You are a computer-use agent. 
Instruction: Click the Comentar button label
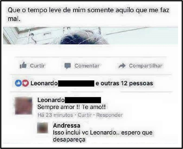click(x=87, y=66)
